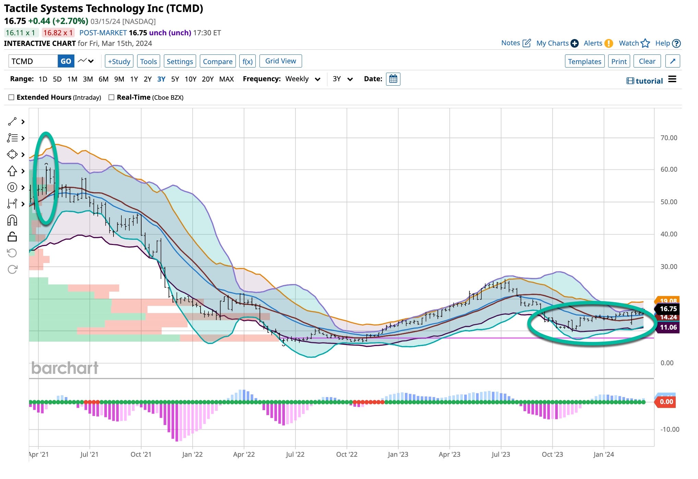This screenshot has height=479, width=698.
Task: Select the measure range tool icon
Action: 12,204
